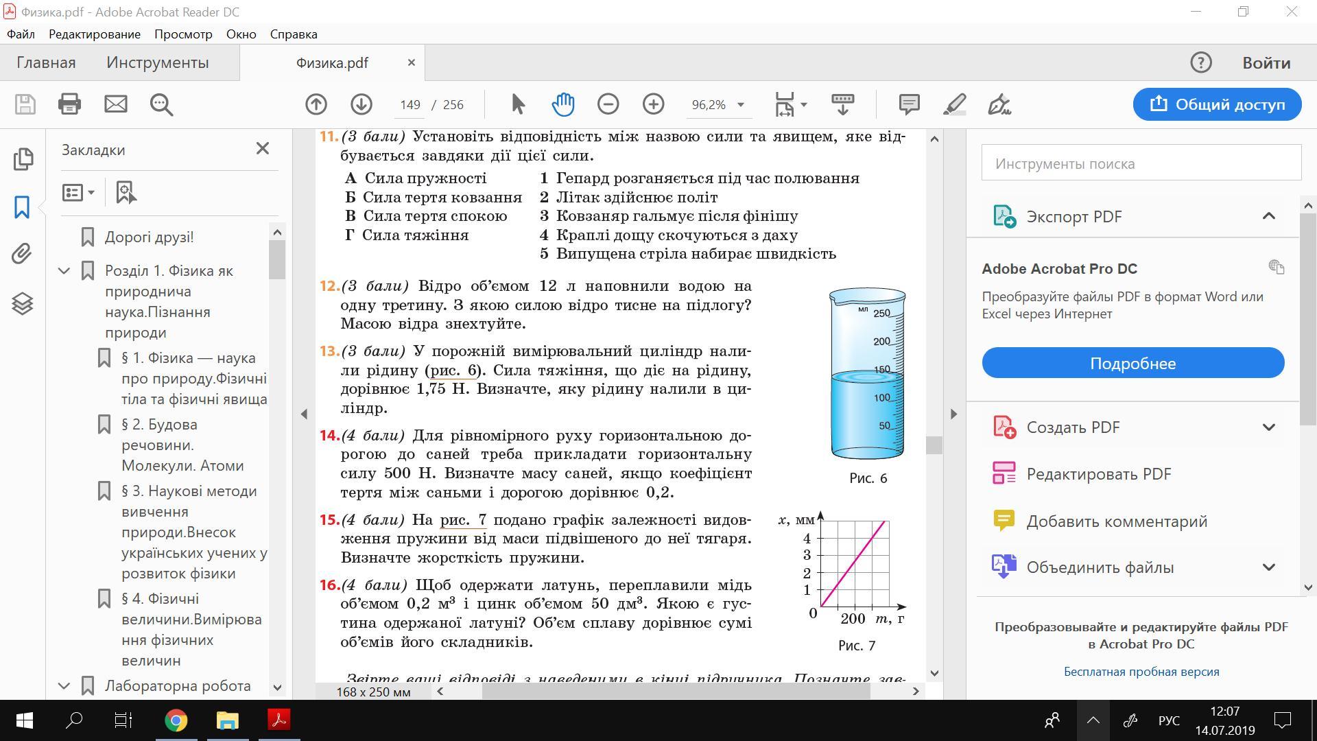Open File Explorer from the taskbar
The width and height of the screenshot is (1317, 741).
point(227,720)
